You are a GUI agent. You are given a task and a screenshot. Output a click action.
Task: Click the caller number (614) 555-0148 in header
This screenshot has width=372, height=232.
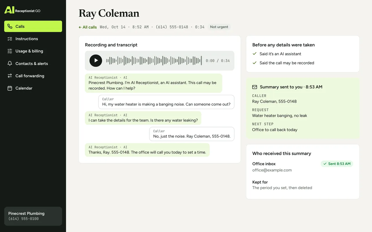[172, 27]
